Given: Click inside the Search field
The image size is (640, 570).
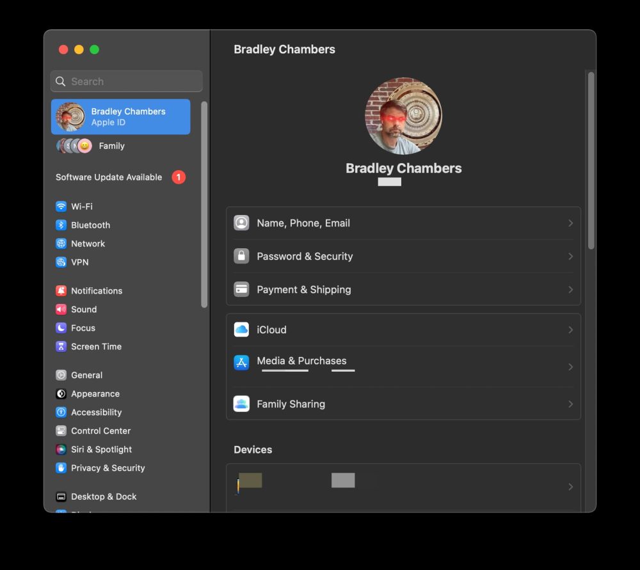Looking at the screenshot, I should tap(125, 81).
